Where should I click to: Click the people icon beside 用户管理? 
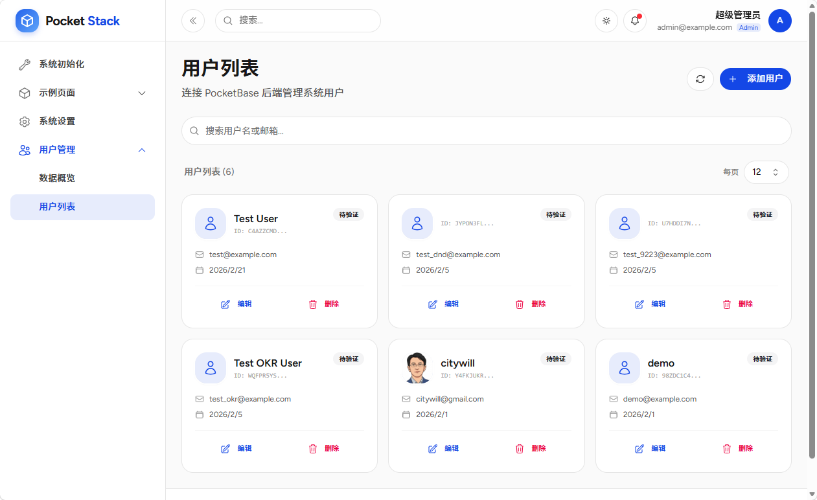point(25,150)
